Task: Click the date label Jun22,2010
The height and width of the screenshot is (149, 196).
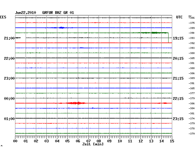Action: point(26,13)
